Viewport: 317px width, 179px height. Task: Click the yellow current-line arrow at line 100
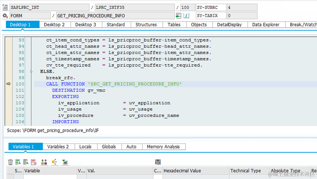click(9, 84)
